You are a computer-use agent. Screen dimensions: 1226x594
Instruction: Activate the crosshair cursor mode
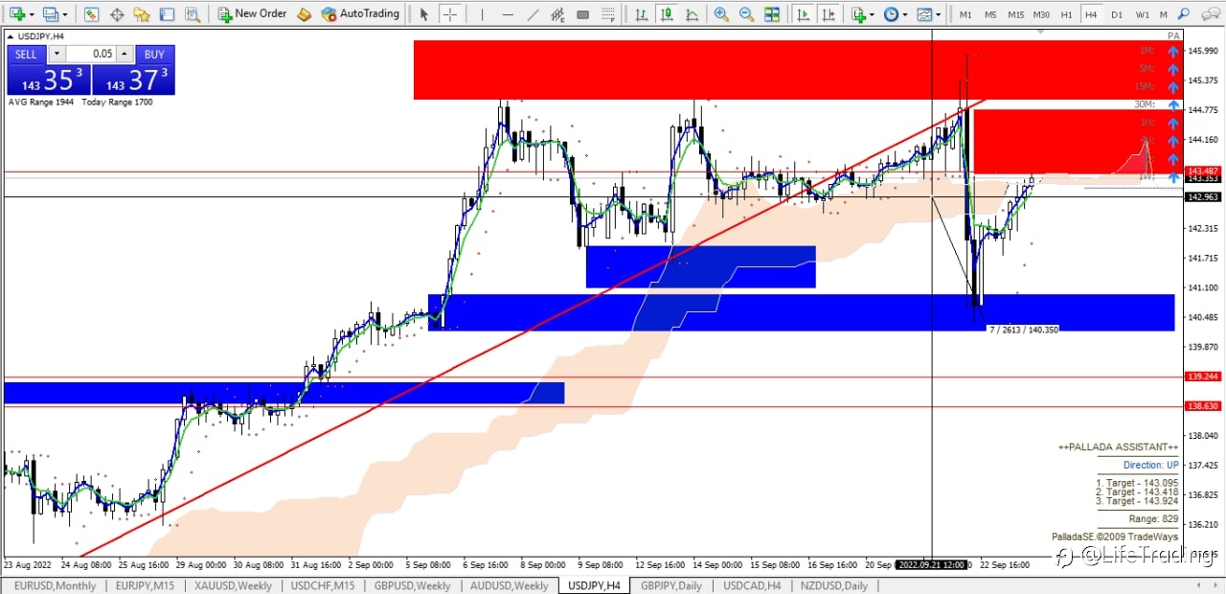(449, 14)
